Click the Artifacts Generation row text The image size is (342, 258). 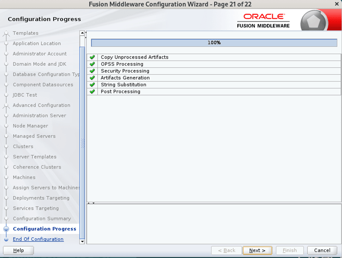point(125,78)
